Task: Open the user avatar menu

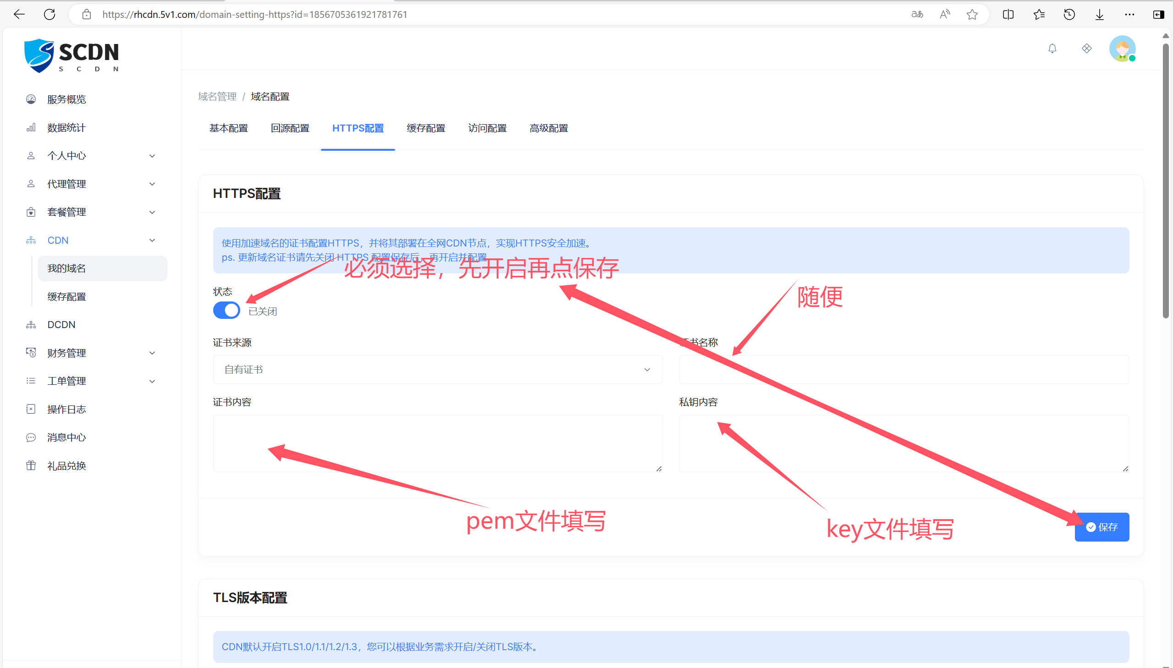Action: (1123, 48)
